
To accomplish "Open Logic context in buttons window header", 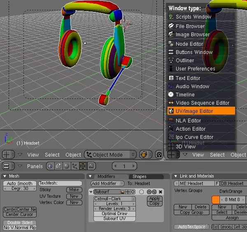I will click(x=50, y=166).
